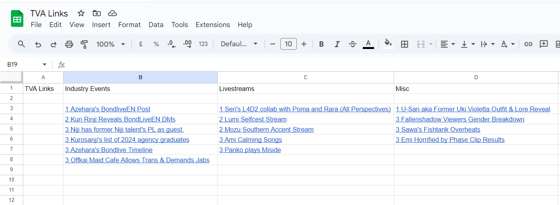Format as currency with pound icon
Viewport: 560px width, 205px height.
coord(141,44)
